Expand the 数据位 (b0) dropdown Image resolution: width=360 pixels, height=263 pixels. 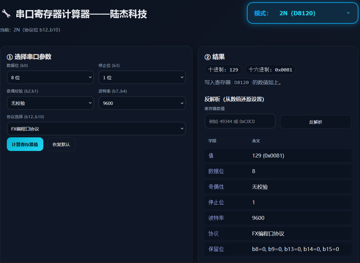50,78
